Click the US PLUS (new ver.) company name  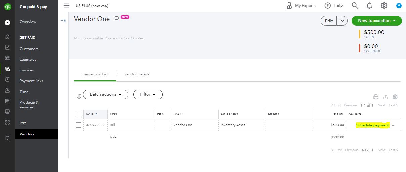coord(92,6)
